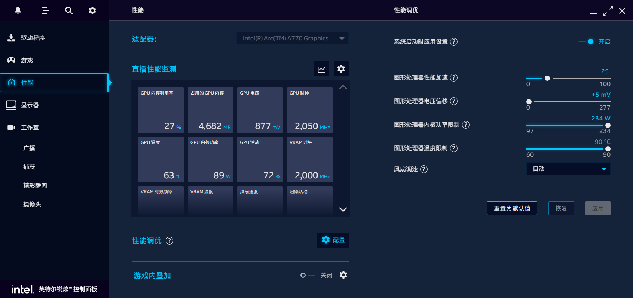Viewport: 633px width, 298px height.
Task: Open the search magnifier icon
Action: click(69, 10)
